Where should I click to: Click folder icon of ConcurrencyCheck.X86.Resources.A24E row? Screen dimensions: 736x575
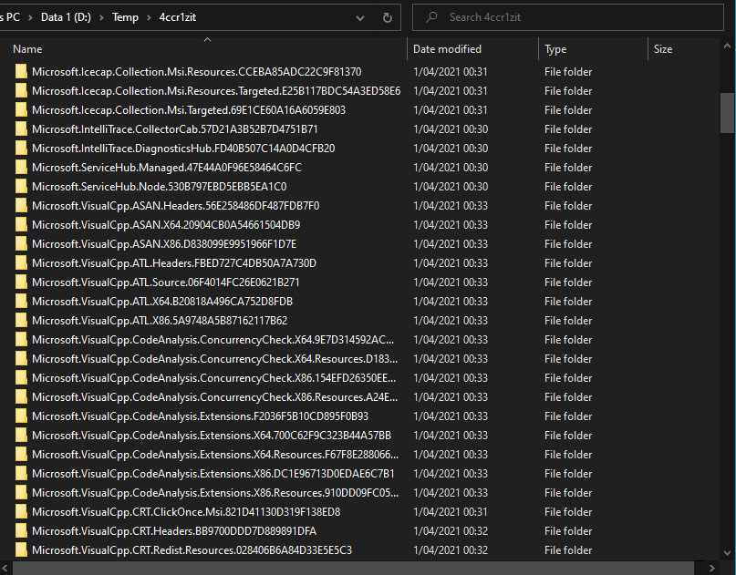click(21, 396)
